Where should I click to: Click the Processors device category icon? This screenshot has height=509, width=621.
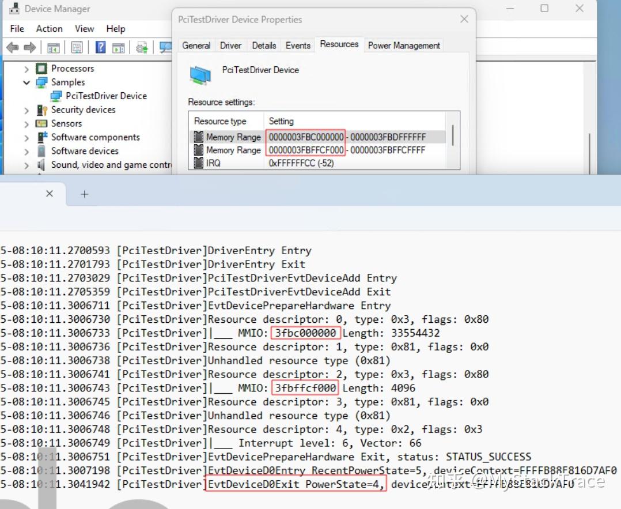[41, 68]
